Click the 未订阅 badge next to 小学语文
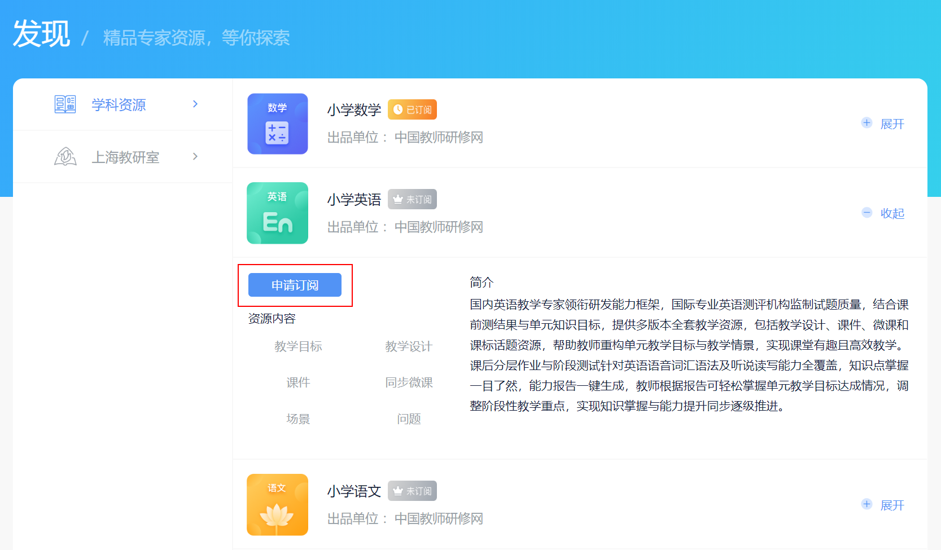Screen dimensions: 941x550 [x=412, y=491]
